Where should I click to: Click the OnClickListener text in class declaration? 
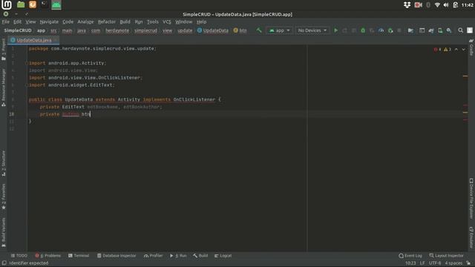point(194,99)
